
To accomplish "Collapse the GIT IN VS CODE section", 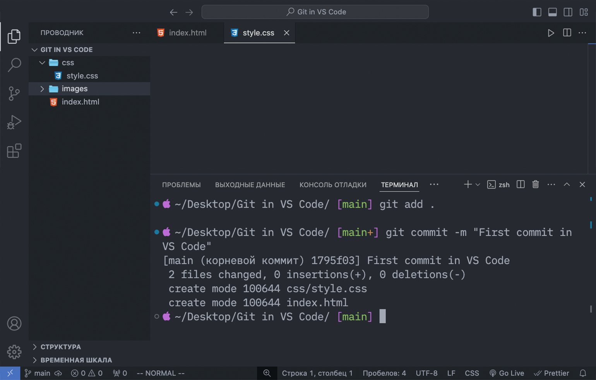I will [x=90, y=49].
